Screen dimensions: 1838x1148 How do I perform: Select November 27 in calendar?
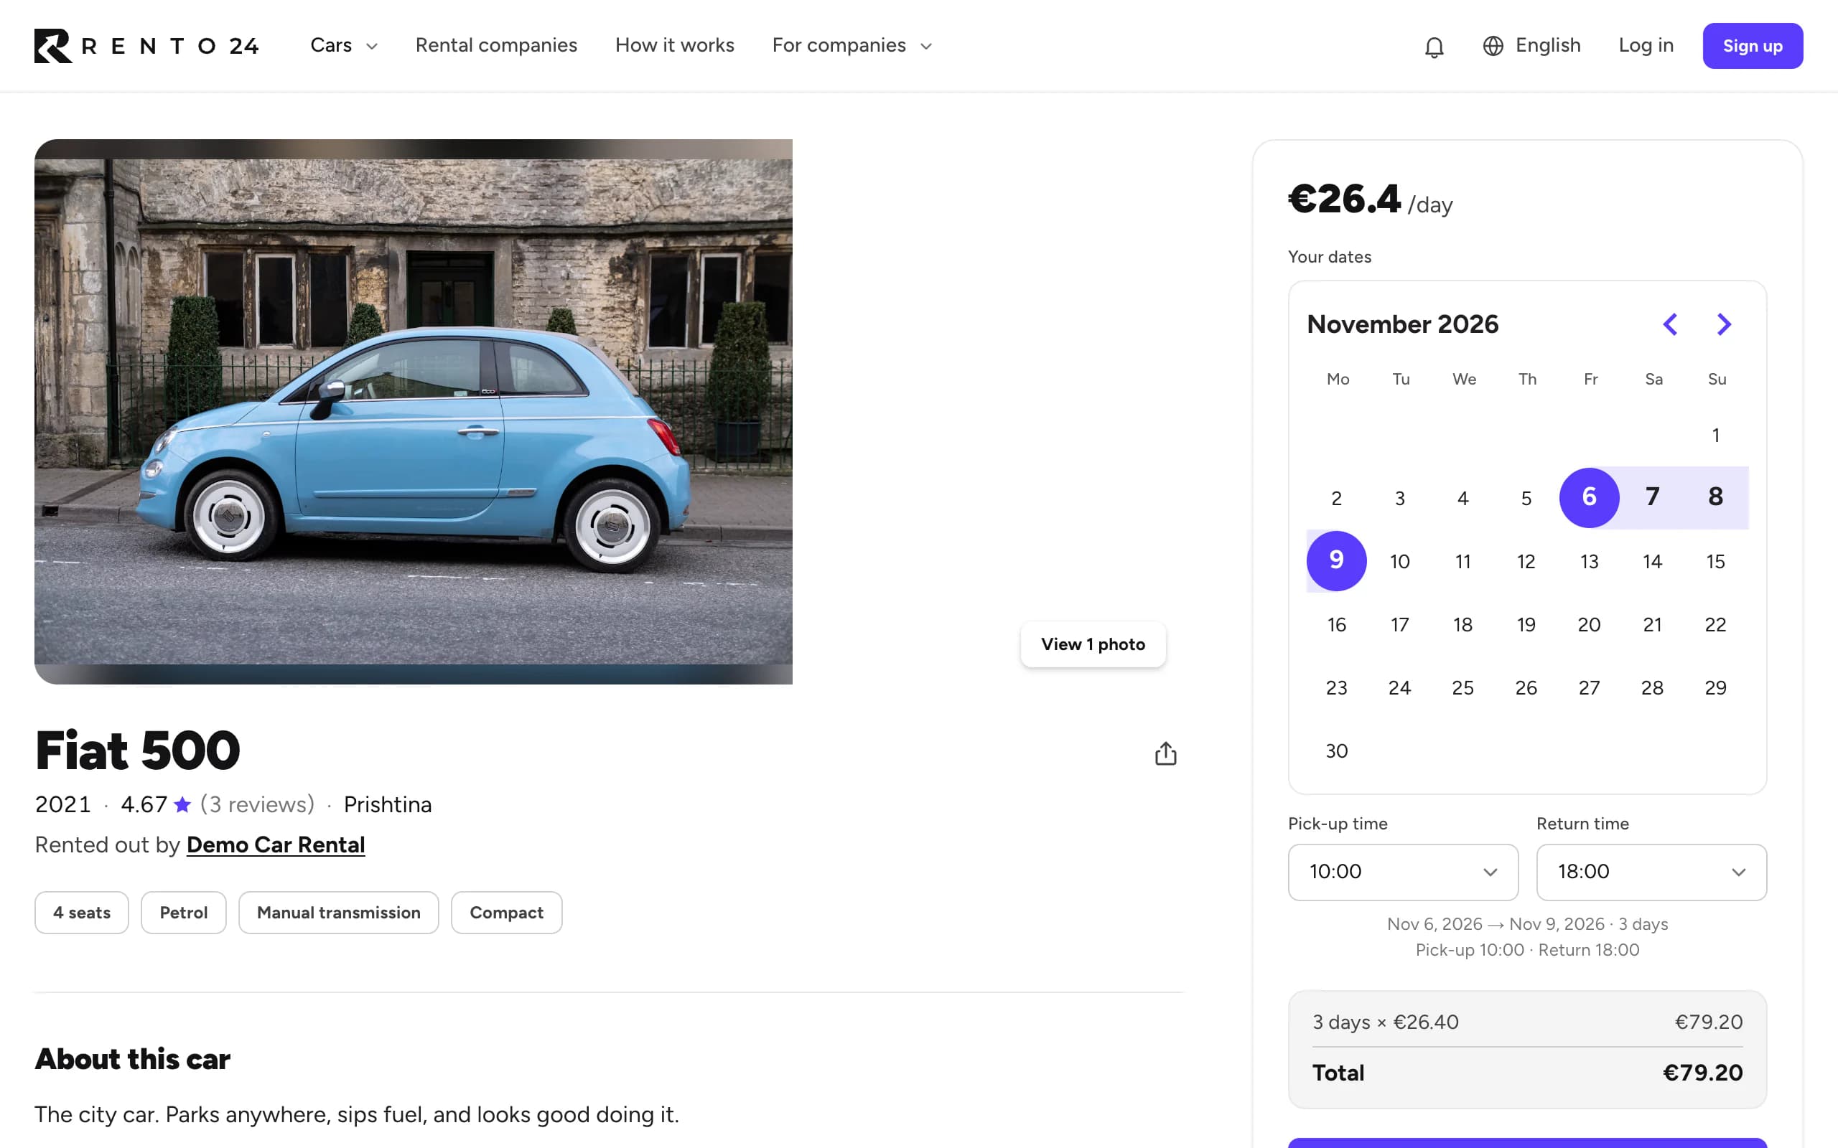pyautogui.click(x=1589, y=687)
